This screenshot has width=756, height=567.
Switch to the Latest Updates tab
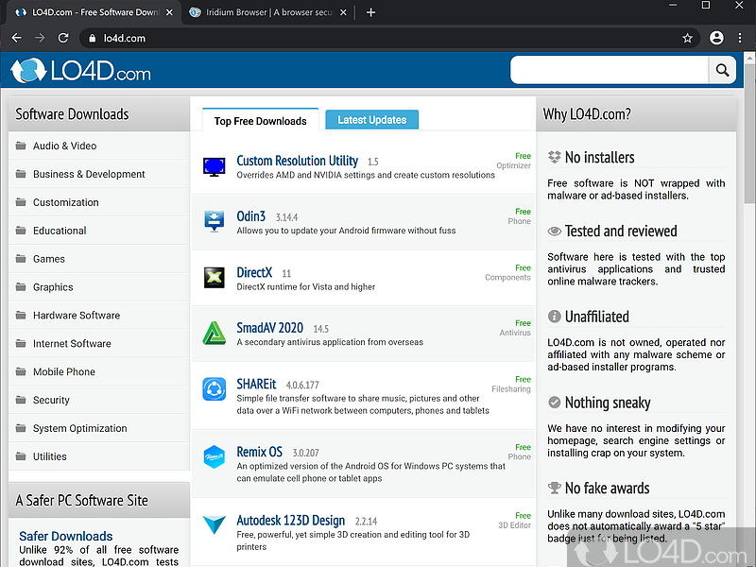click(x=371, y=120)
